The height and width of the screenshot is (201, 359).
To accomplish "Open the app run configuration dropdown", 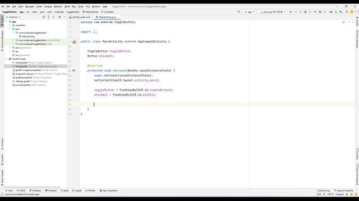I will 250,12.
